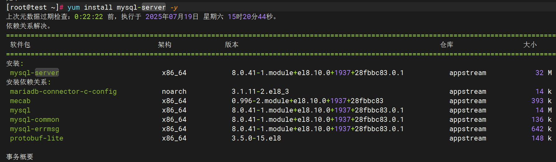Image resolution: width=556 pixels, height=162 pixels.
Task: Click the 大小 column header
Action: (530, 45)
